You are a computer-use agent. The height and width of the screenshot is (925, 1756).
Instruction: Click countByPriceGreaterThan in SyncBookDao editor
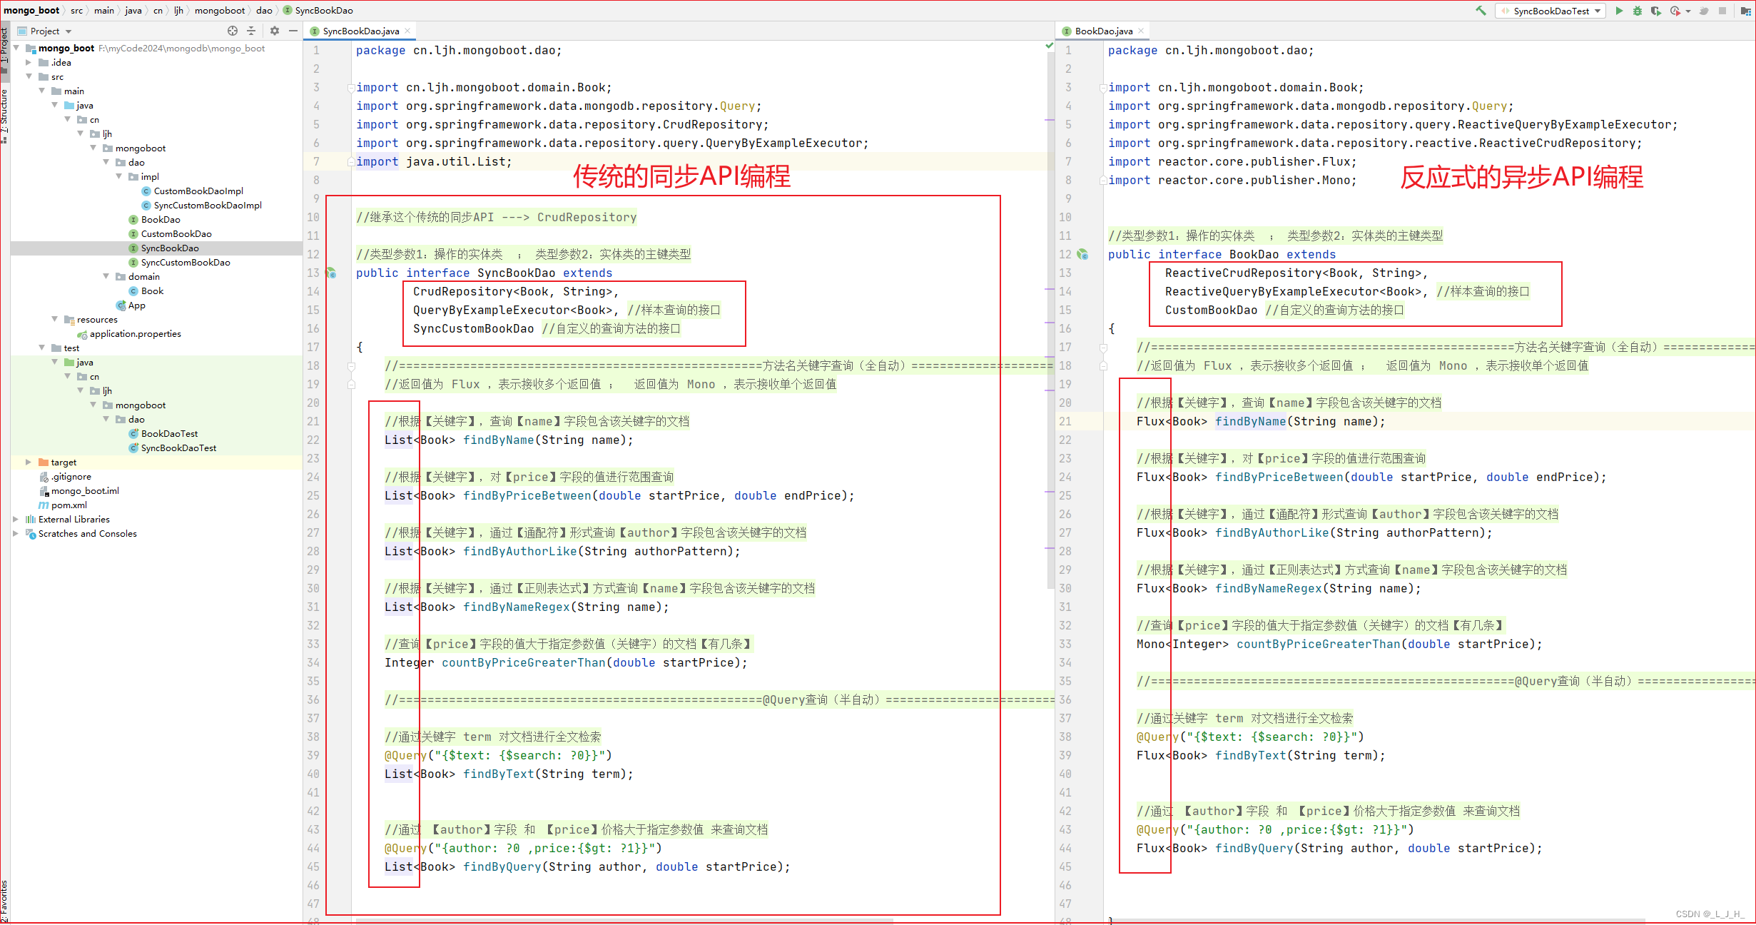coord(523,662)
